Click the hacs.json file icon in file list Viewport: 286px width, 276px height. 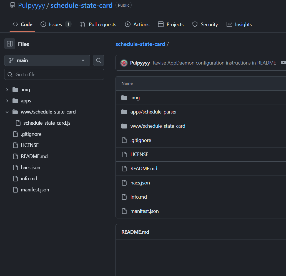pyautogui.click(x=124, y=183)
